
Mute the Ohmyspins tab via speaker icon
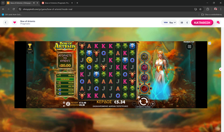(34, 3)
